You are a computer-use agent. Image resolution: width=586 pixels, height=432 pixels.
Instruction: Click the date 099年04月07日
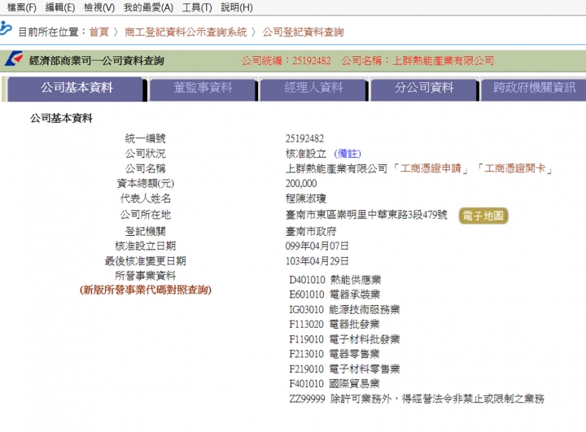[317, 246]
